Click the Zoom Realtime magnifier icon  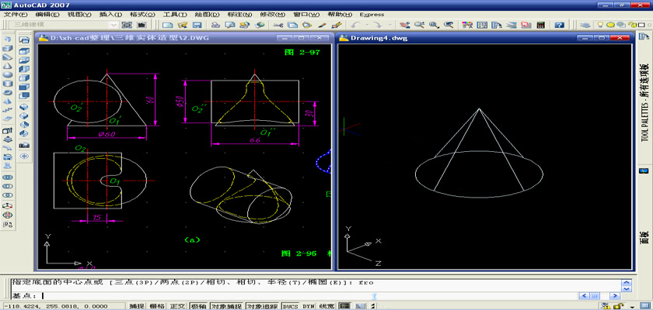pos(418,25)
